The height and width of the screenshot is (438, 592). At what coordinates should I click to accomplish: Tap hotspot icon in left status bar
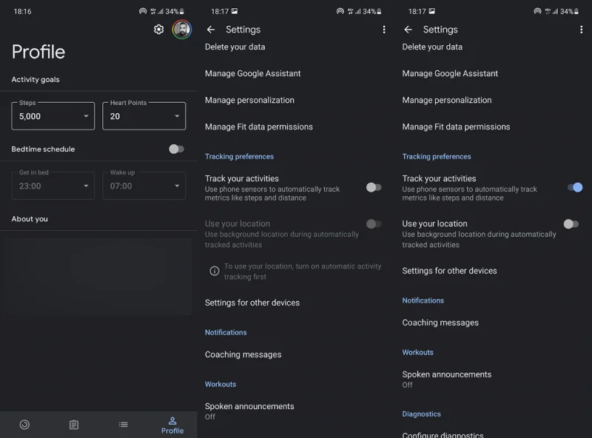pos(143,11)
